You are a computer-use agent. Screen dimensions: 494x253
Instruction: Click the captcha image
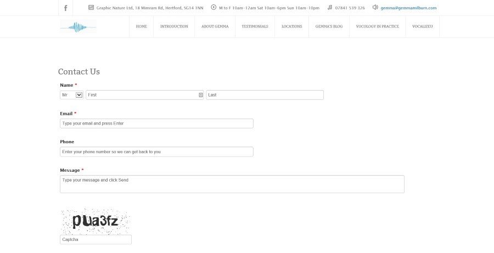[x=96, y=221]
